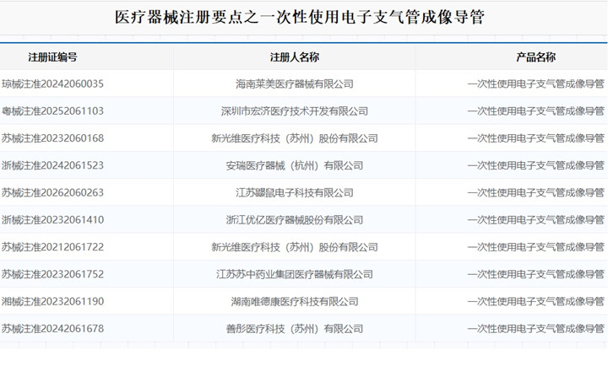
Task: Select registration number 苏械注准20212061722
Action: (52, 247)
